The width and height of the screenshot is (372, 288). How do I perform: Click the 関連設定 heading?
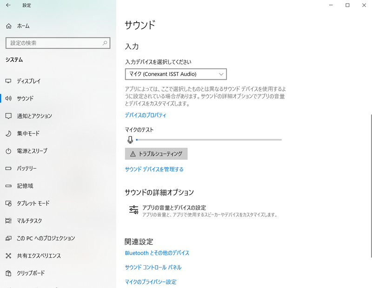(139, 242)
